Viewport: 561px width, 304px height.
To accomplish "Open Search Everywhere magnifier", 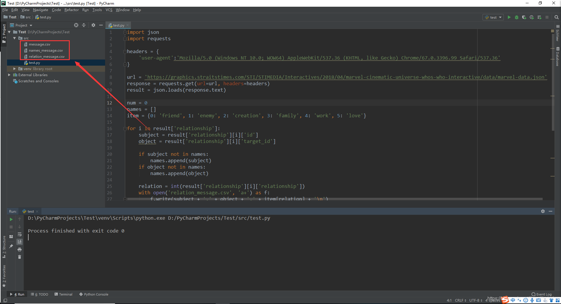I will pyautogui.click(x=556, y=17).
